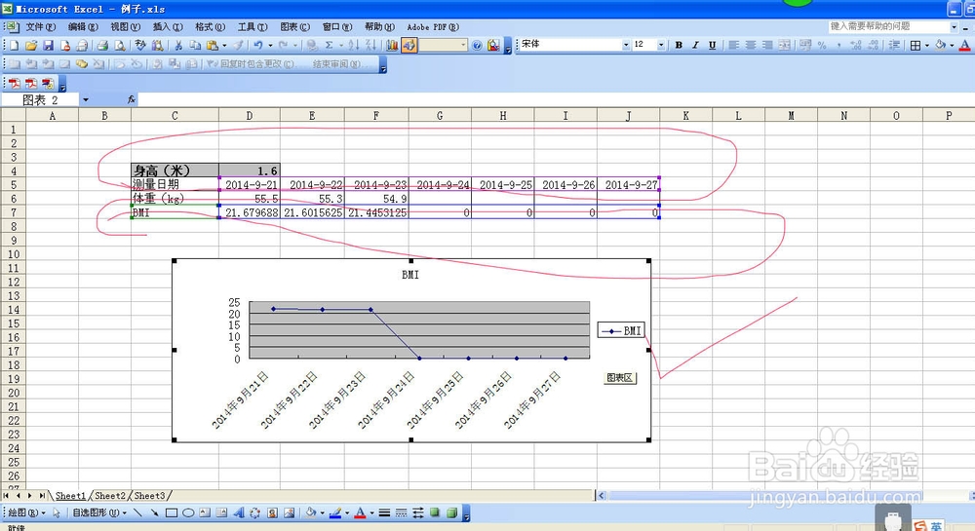The height and width of the screenshot is (531, 975).
Task: Toggle Merge and Center
Action: click(x=785, y=45)
